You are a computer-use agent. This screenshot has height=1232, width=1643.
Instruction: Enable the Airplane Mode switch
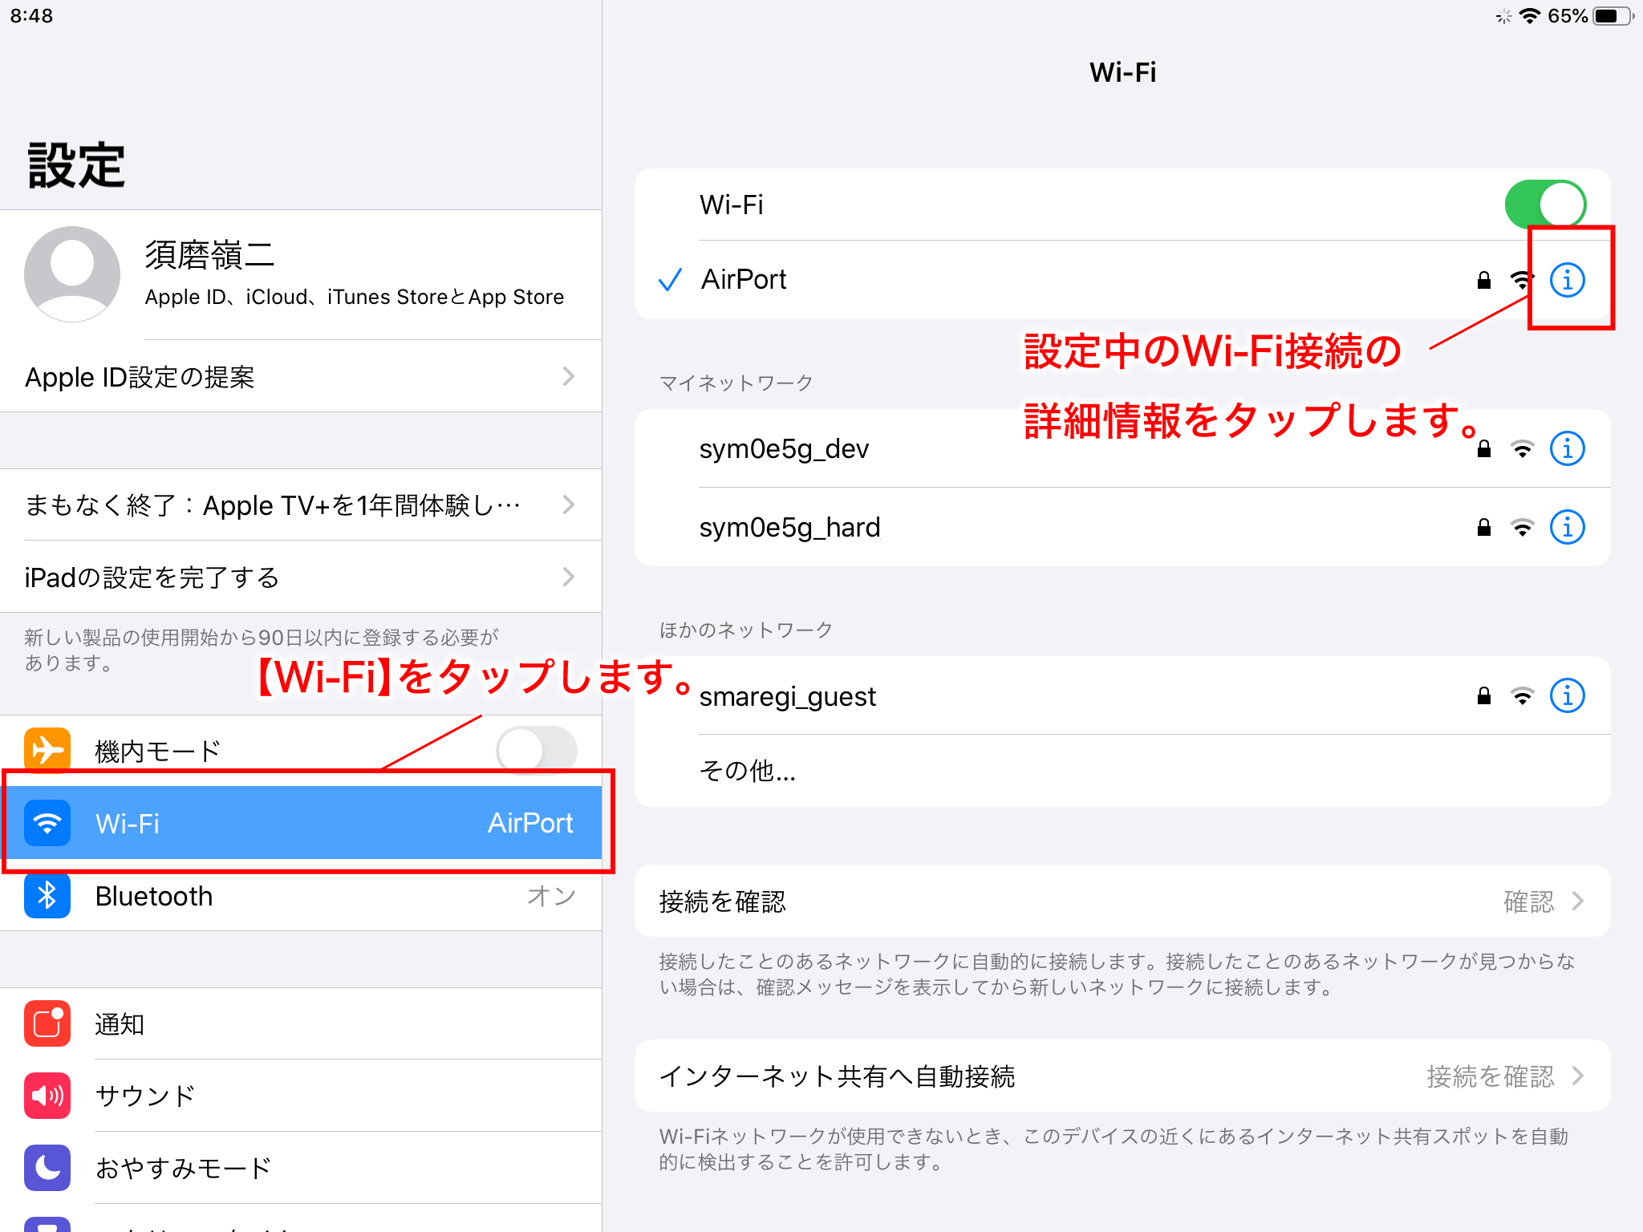[x=536, y=751]
